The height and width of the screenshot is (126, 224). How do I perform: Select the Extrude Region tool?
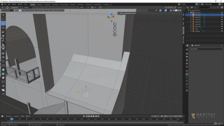[3, 49]
